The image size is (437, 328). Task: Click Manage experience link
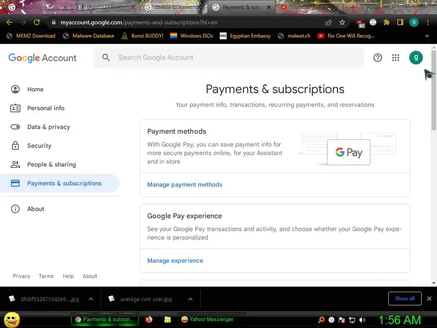pos(175,261)
